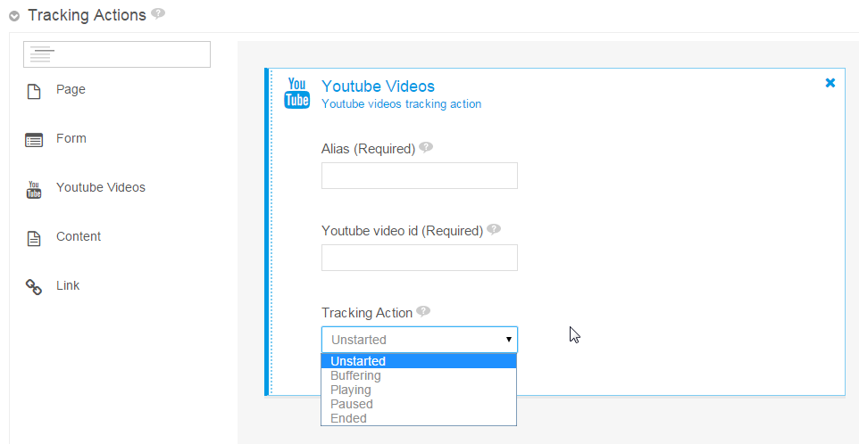Click help bubble beside Tracking Action label
859x444 pixels.
(423, 311)
